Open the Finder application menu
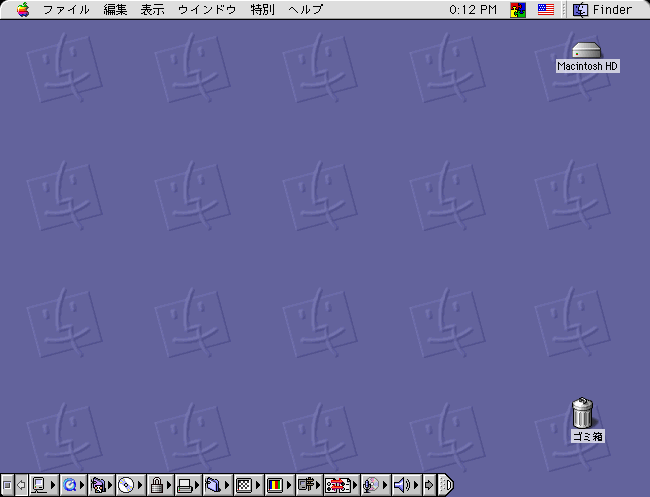 coord(602,10)
